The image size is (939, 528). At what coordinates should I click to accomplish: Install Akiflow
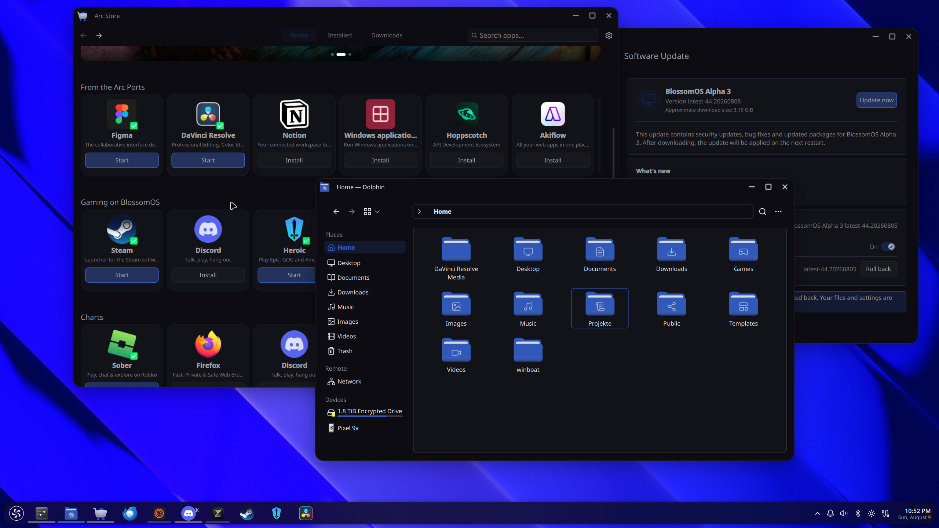pyautogui.click(x=553, y=160)
